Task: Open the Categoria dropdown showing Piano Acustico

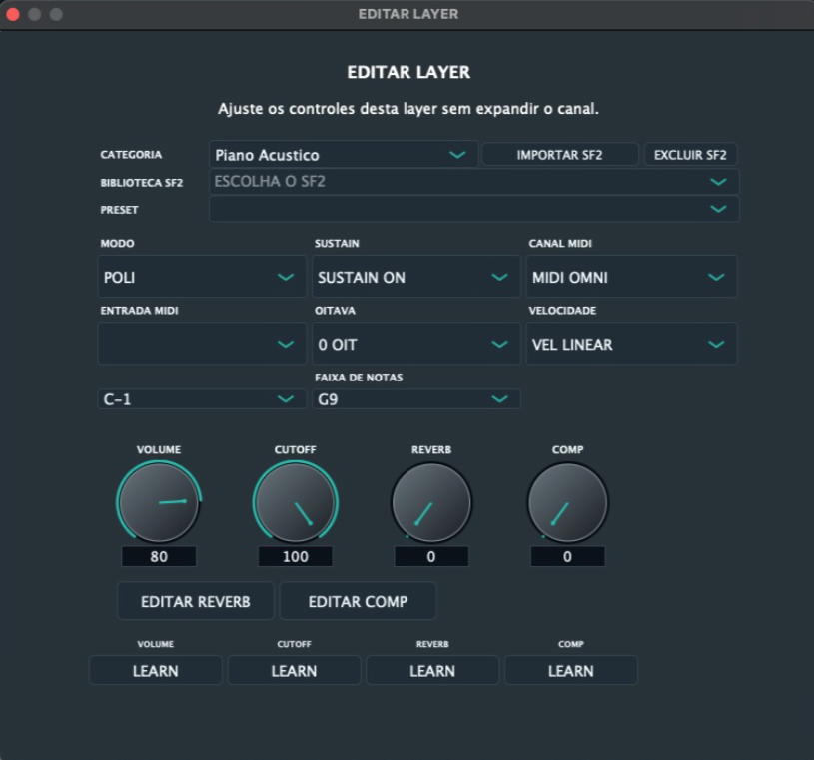Action: coord(344,155)
